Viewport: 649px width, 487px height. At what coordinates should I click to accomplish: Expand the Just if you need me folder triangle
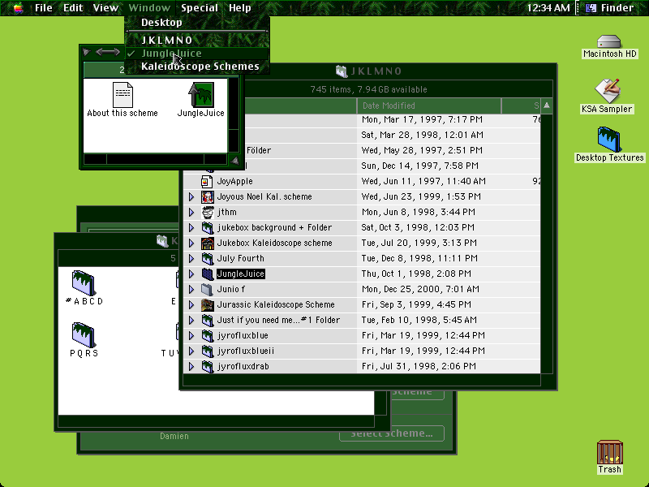coord(191,320)
